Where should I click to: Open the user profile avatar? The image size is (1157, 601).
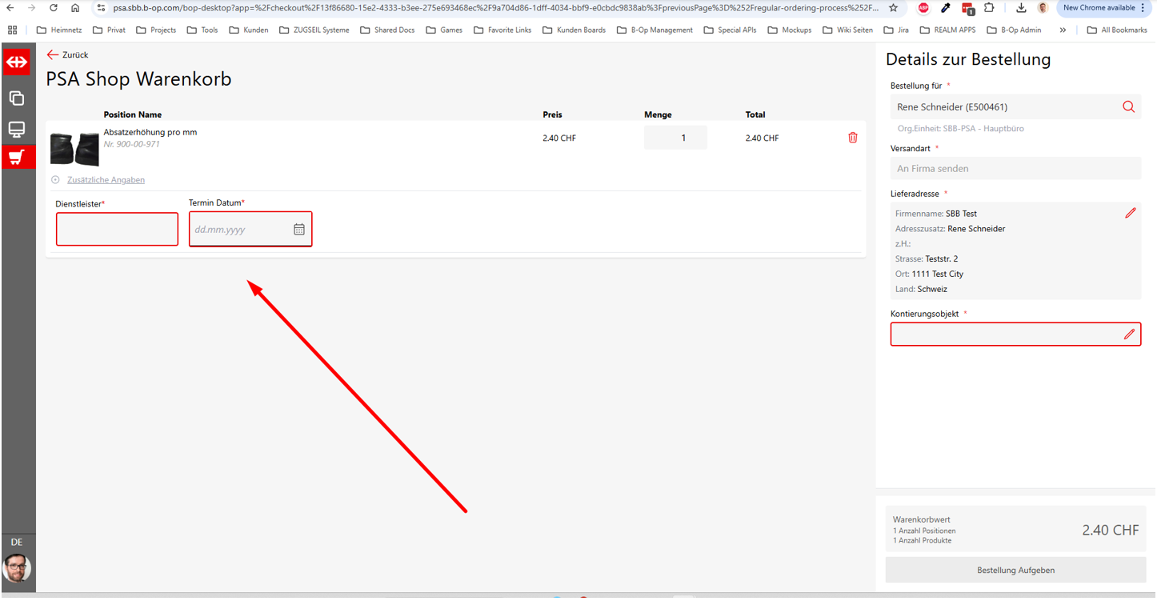click(17, 567)
